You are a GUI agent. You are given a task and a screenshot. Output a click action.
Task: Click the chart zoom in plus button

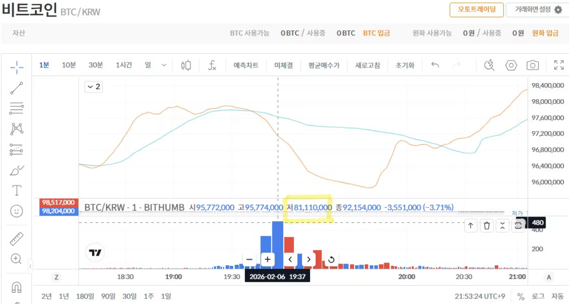267,259
